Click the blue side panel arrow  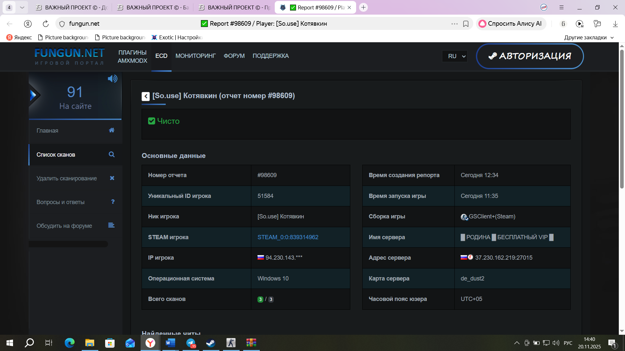point(33,95)
